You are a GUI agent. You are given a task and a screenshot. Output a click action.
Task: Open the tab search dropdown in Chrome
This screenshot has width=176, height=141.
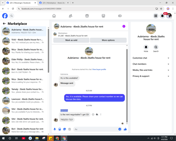[3, 3]
